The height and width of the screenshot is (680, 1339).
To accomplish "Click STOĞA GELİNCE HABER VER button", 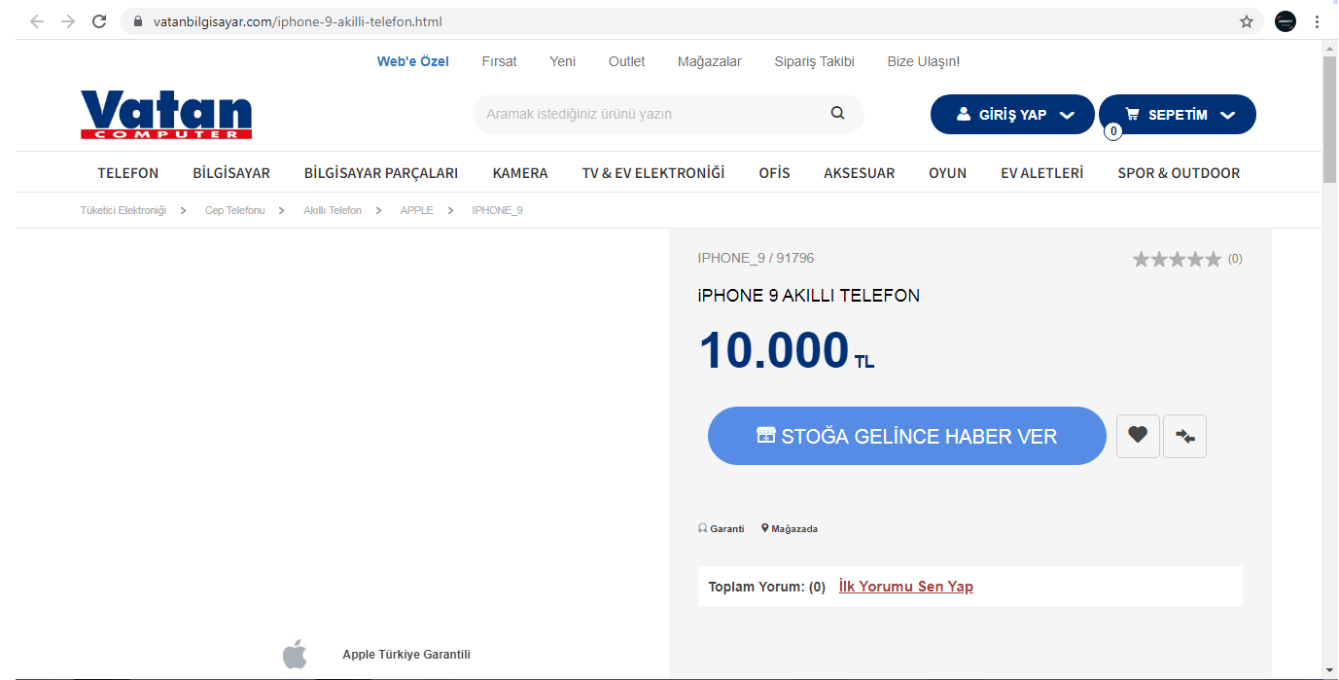I will pos(907,436).
